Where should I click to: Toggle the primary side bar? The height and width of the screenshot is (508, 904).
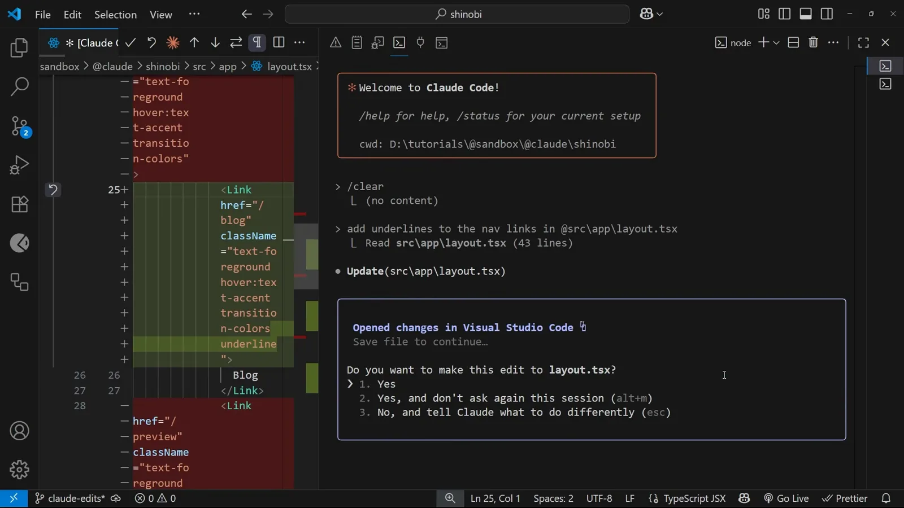[785, 14]
